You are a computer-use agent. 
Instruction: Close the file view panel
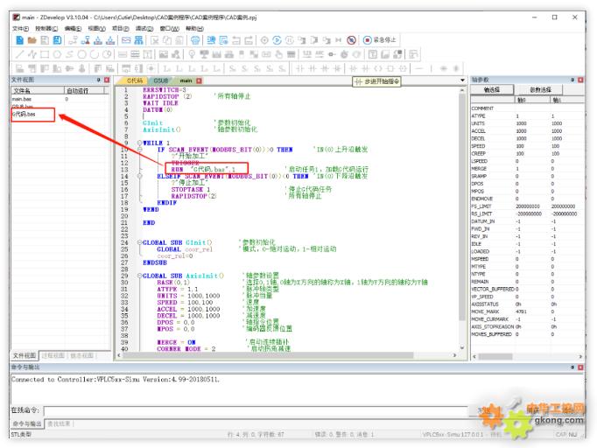point(107,80)
